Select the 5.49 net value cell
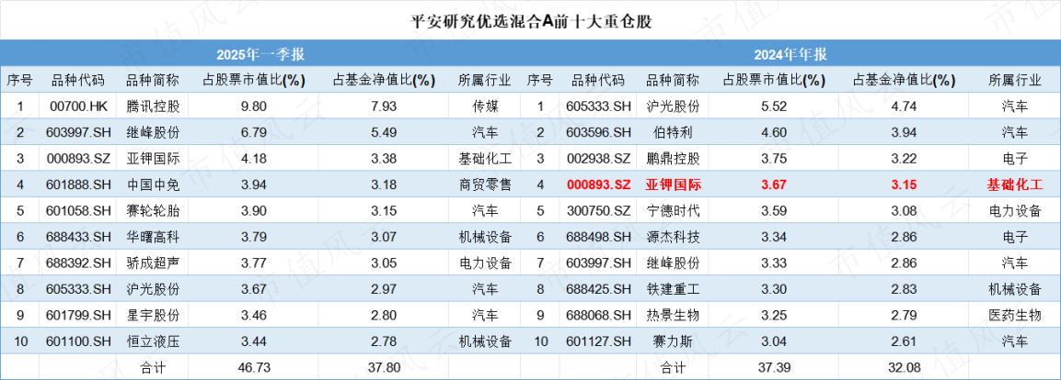The height and width of the screenshot is (380, 1061). click(385, 132)
